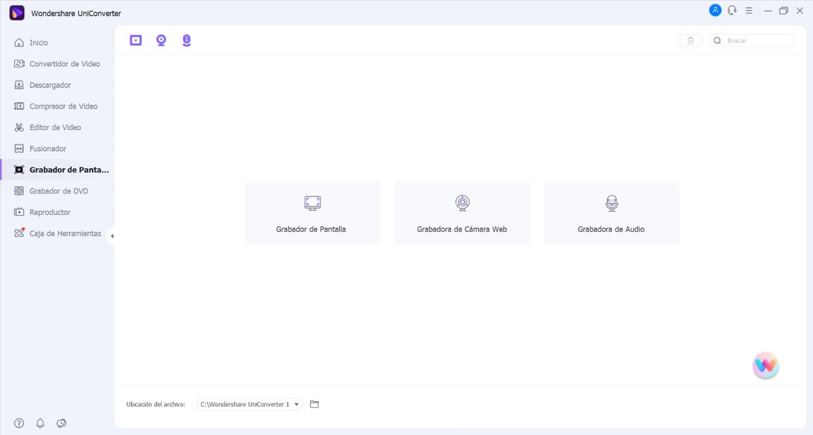Screen dimensions: 813x435
Task: Click the audio recorder microphone icon in top toolbar
Action: coord(186,40)
